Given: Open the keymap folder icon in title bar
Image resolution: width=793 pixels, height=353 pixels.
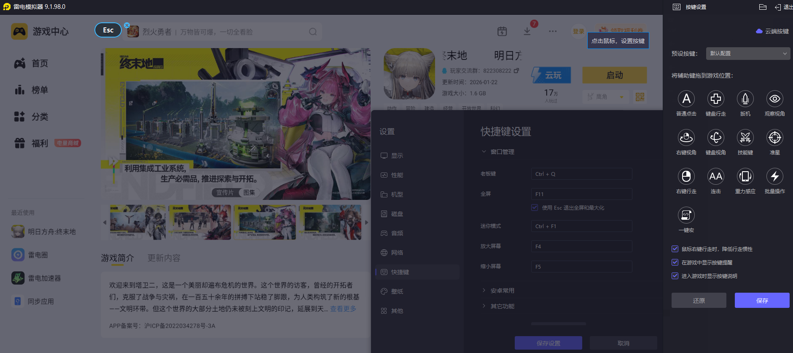Looking at the screenshot, I should click(x=763, y=7).
